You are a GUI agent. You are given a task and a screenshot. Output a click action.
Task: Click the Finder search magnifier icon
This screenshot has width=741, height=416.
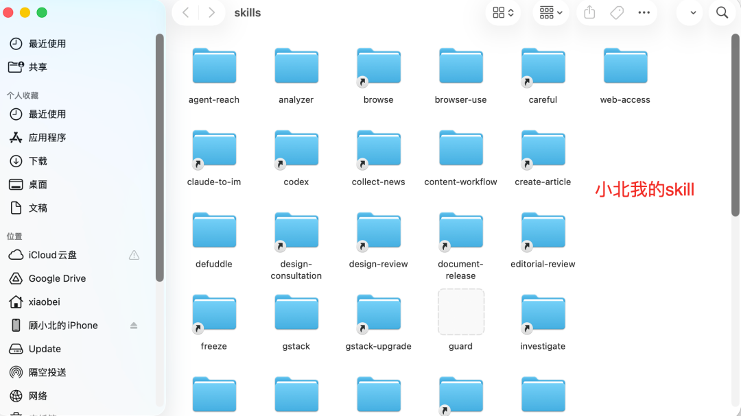(x=722, y=13)
